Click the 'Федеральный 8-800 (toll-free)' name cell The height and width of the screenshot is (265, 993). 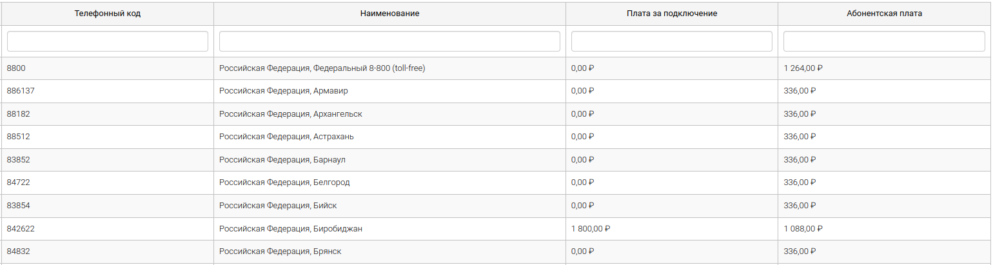tap(322, 68)
